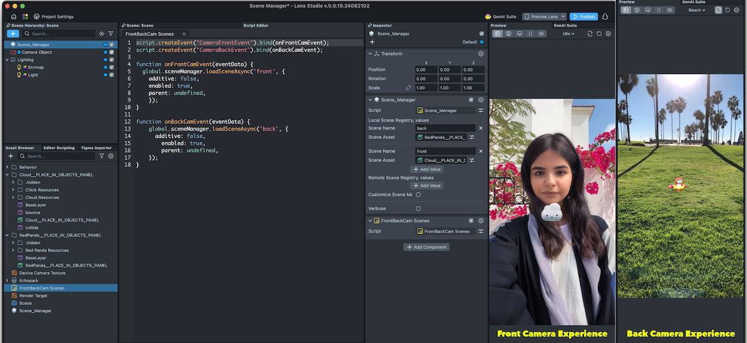Viewport: 747px width, 343px height.
Task: Expand the Behavior folder
Action: click(7, 167)
